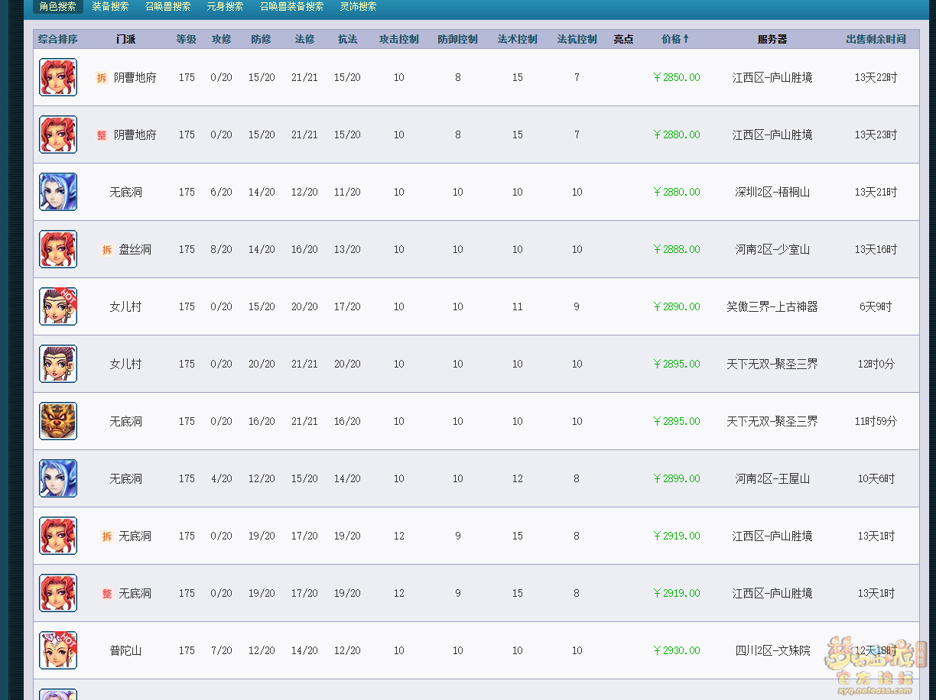This screenshot has height=700, width=936.
Task: Click remaining time 6天9时
Action: [x=876, y=306]
